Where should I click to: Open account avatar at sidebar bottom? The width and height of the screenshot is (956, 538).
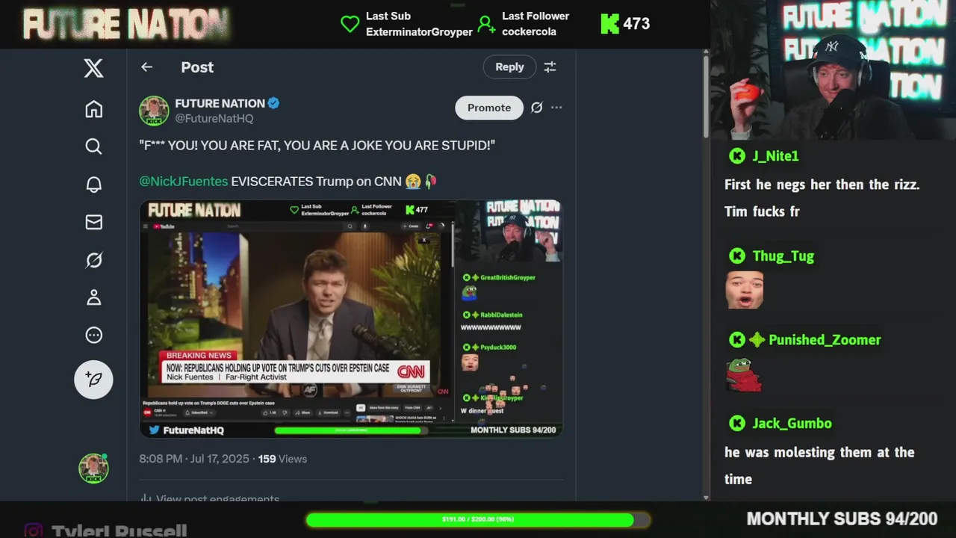click(x=93, y=469)
